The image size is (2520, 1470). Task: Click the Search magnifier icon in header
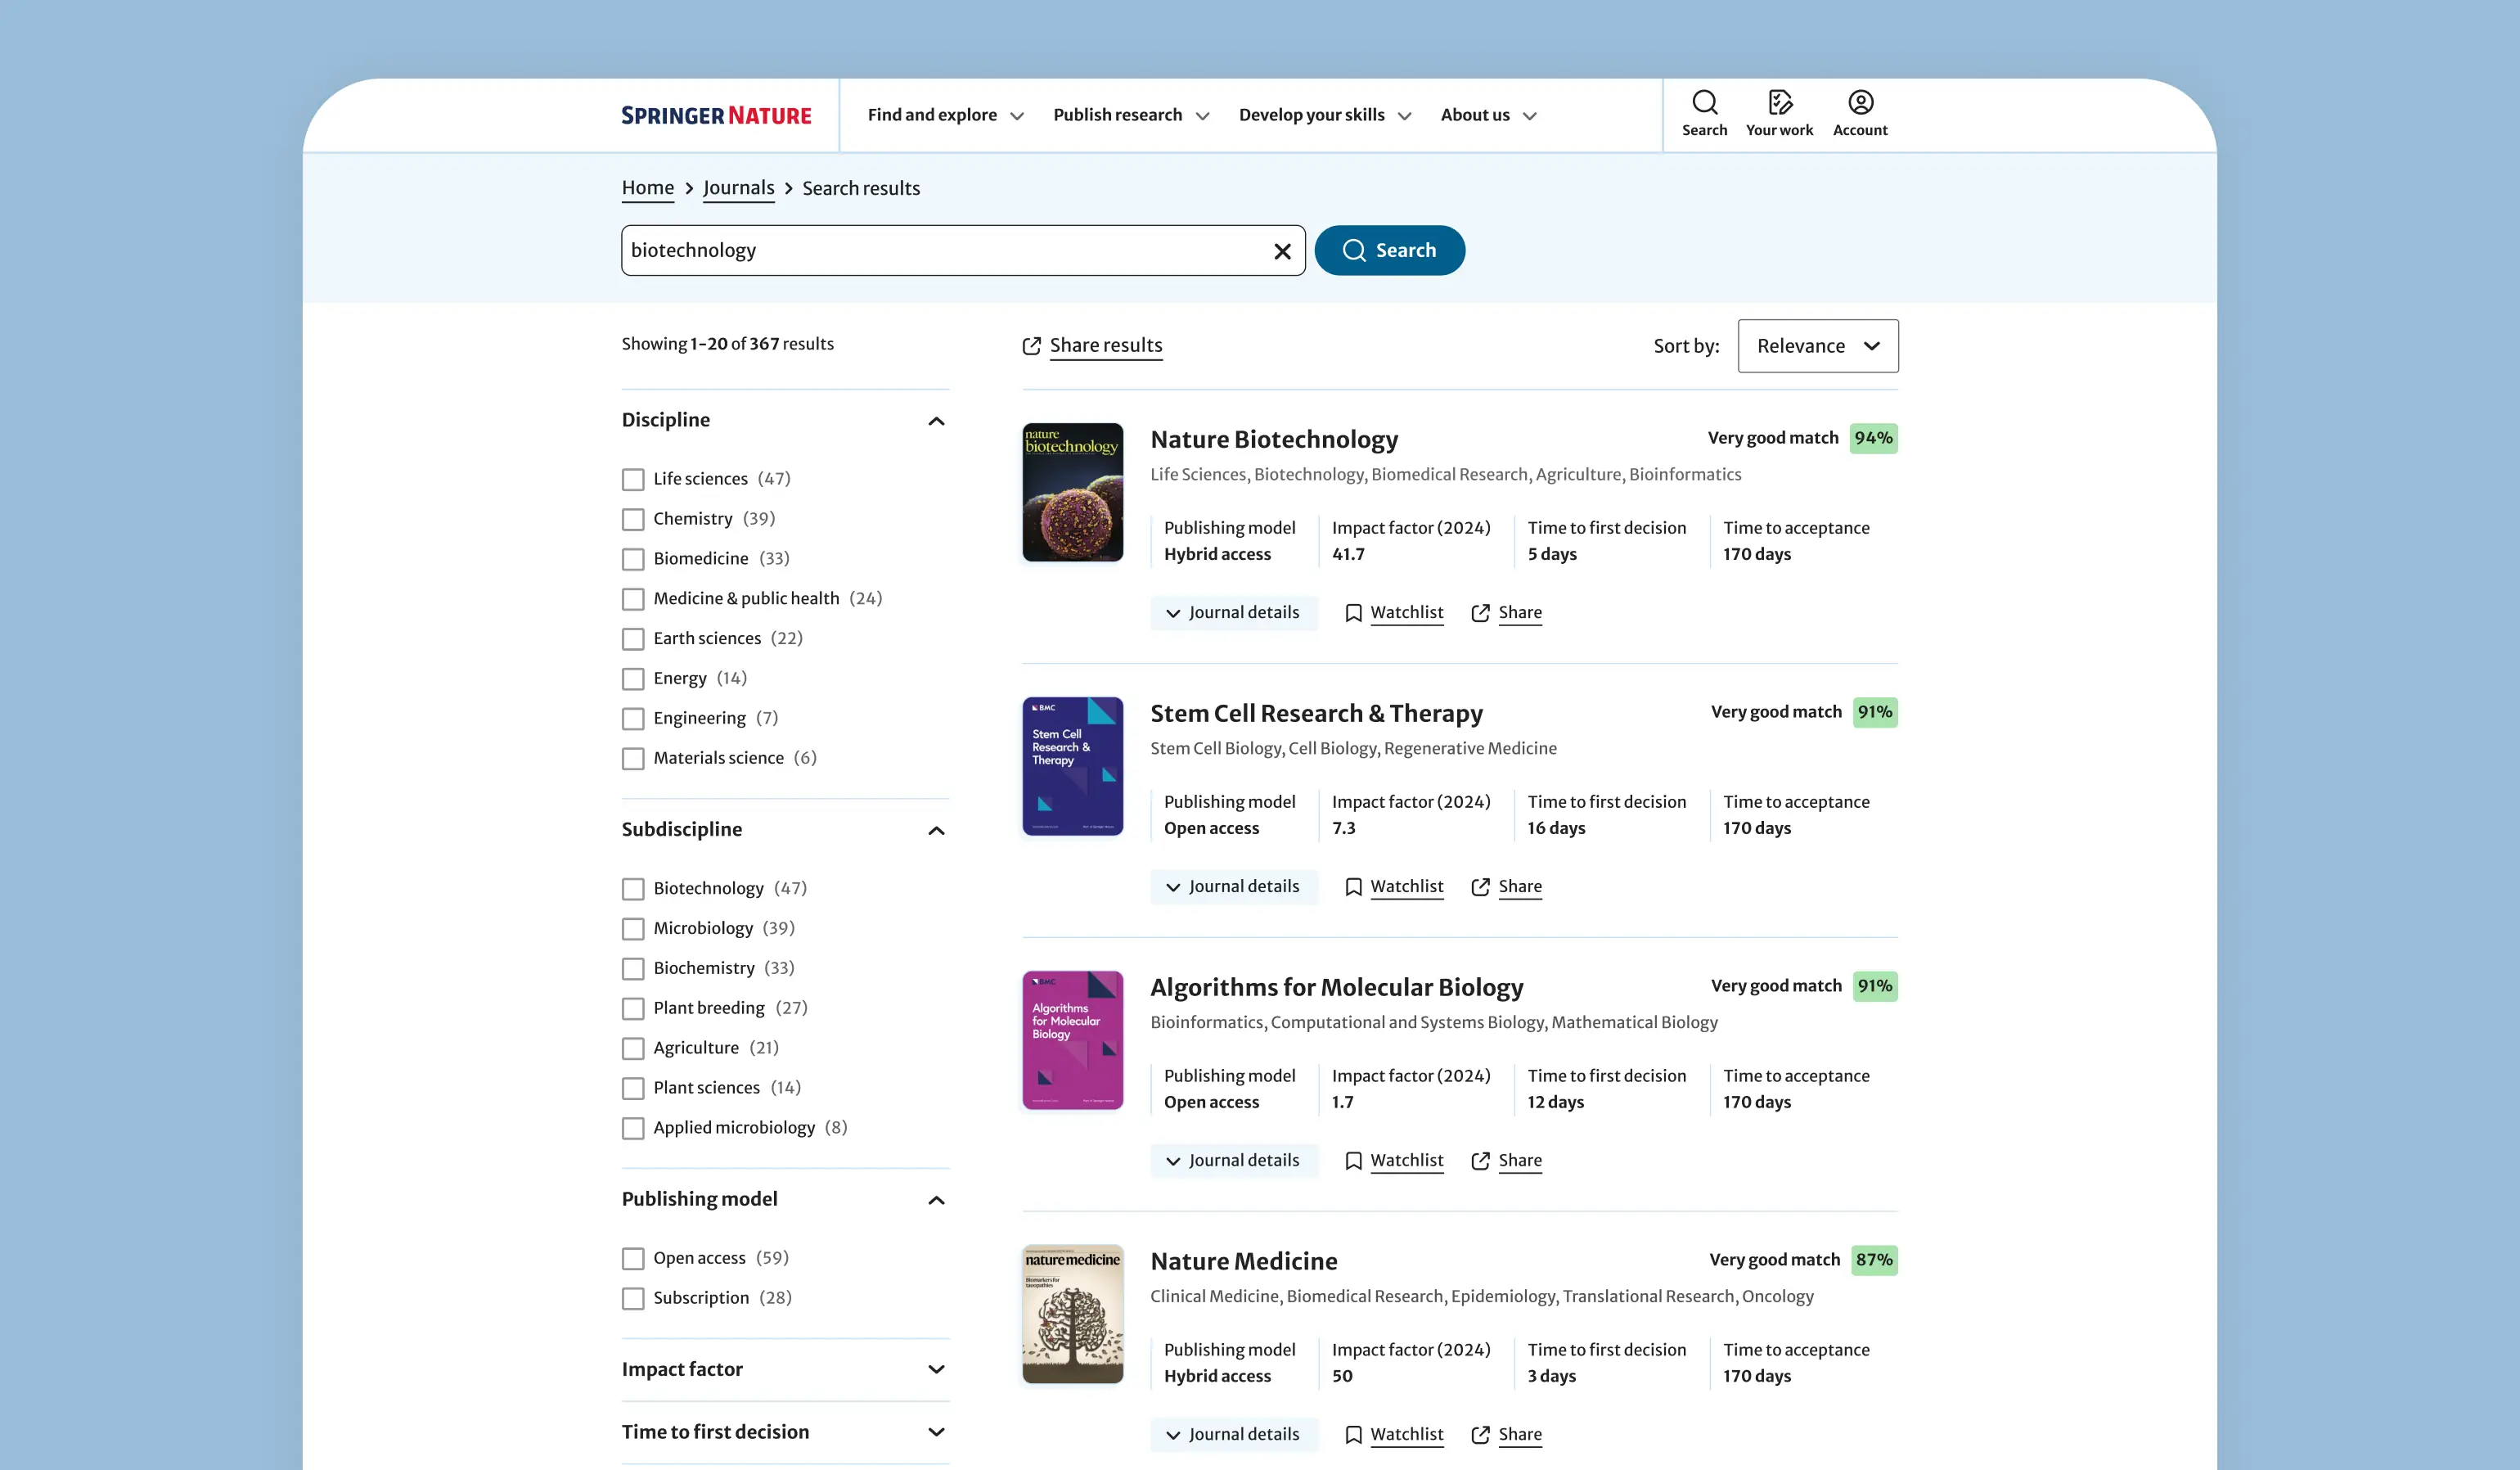pyautogui.click(x=1704, y=103)
